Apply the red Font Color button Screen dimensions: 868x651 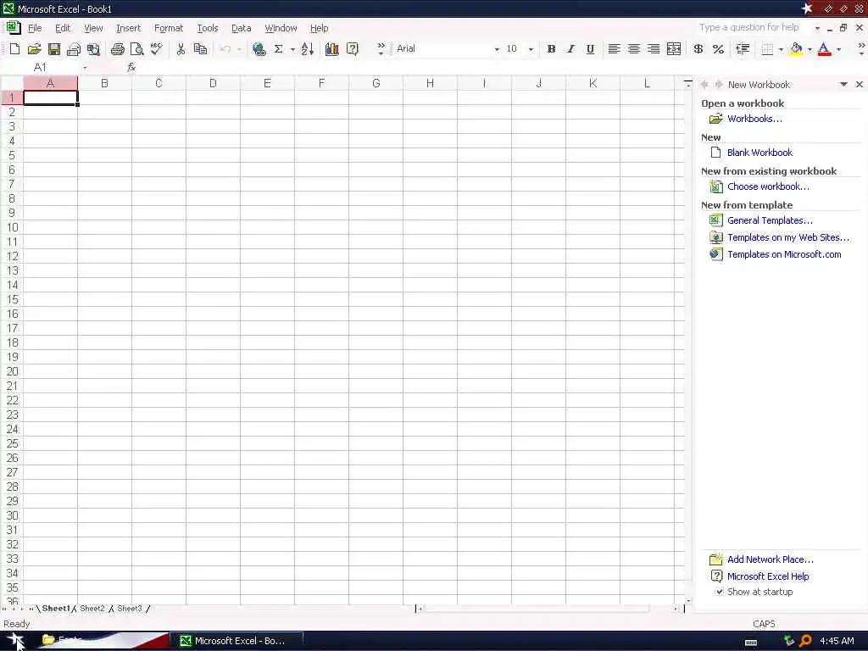[824, 48]
